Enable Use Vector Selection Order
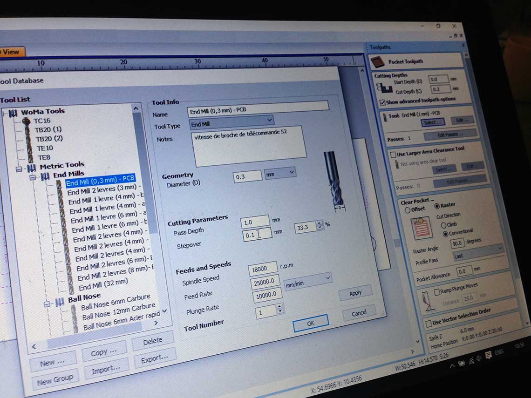 (x=429, y=324)
